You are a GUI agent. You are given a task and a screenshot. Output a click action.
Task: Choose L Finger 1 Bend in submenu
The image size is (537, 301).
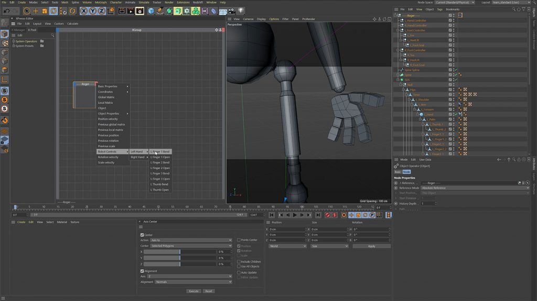160,151
